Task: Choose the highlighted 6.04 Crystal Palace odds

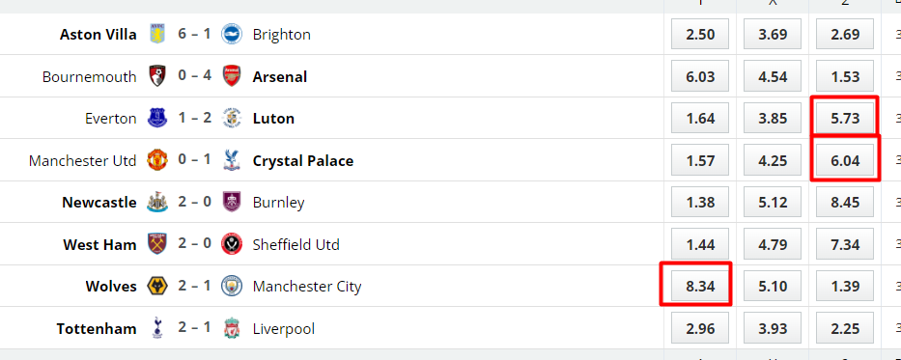Action: [845, 160]
